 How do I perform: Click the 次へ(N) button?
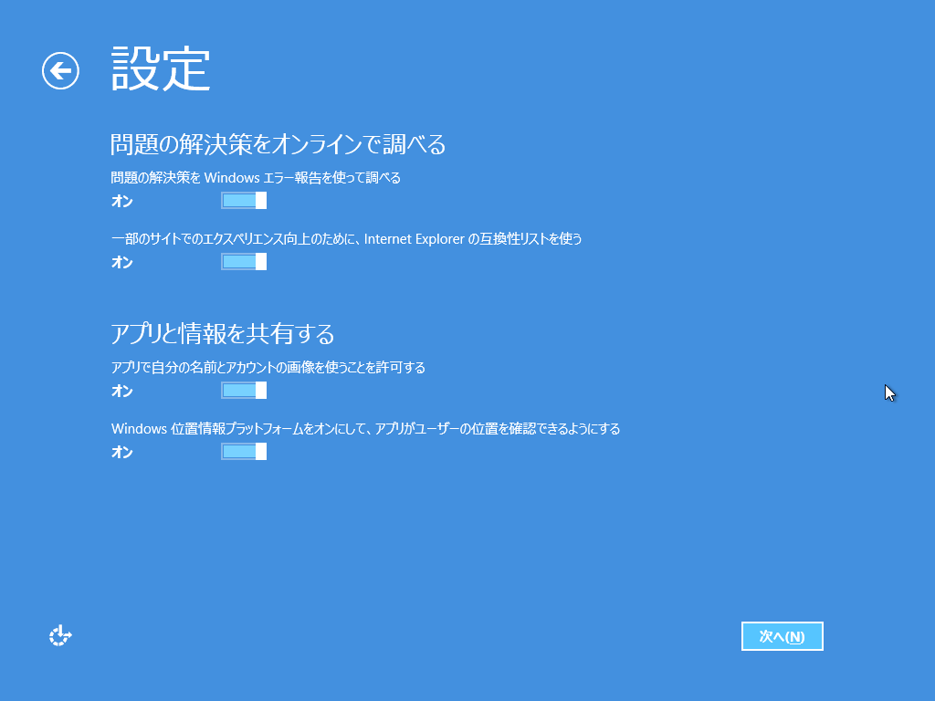coord(782,636)
